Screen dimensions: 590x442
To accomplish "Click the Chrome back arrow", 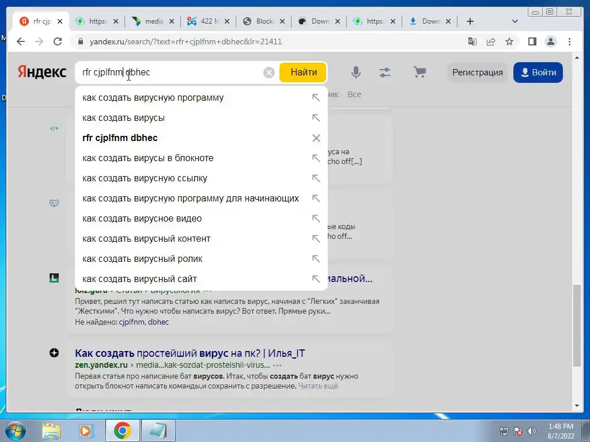I will tap(21, 41).
